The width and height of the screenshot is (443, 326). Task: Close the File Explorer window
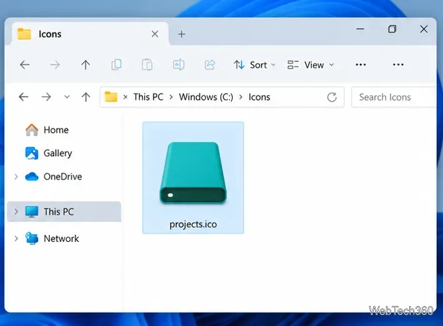[x=424, y=29]
